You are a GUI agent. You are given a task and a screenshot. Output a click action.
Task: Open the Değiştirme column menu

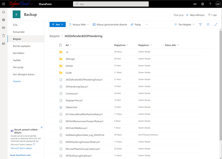click(121, 45)
